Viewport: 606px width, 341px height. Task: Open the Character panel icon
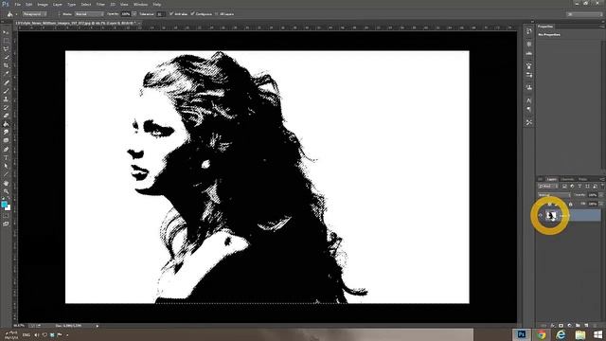[528, 100]
